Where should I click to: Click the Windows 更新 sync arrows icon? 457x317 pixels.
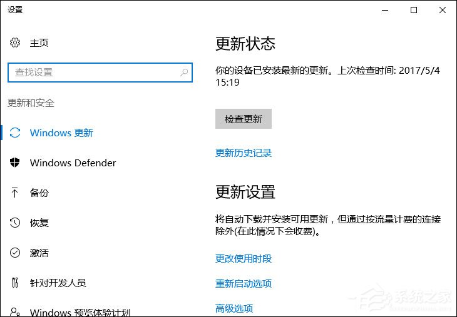[x=15, y=133]
